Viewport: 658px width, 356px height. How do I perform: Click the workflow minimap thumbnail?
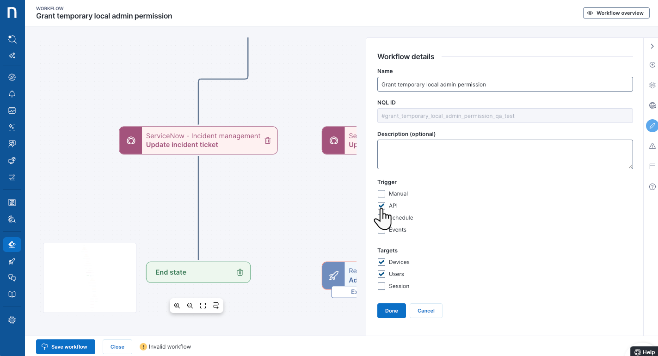90,277
